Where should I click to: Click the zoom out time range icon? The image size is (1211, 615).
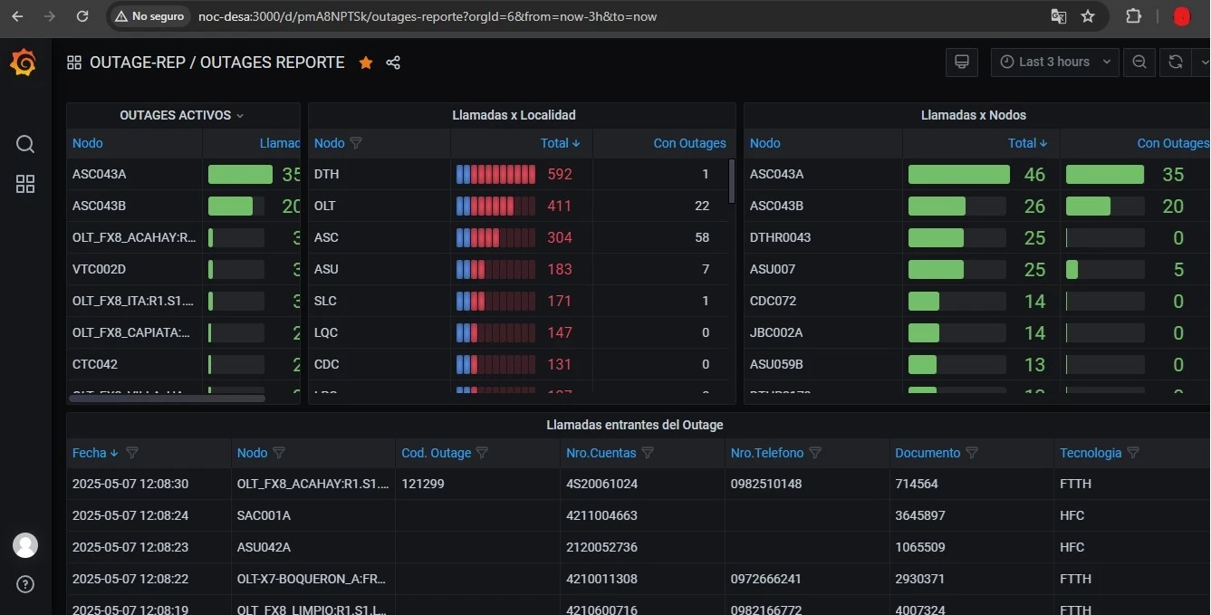point(1139,62)
